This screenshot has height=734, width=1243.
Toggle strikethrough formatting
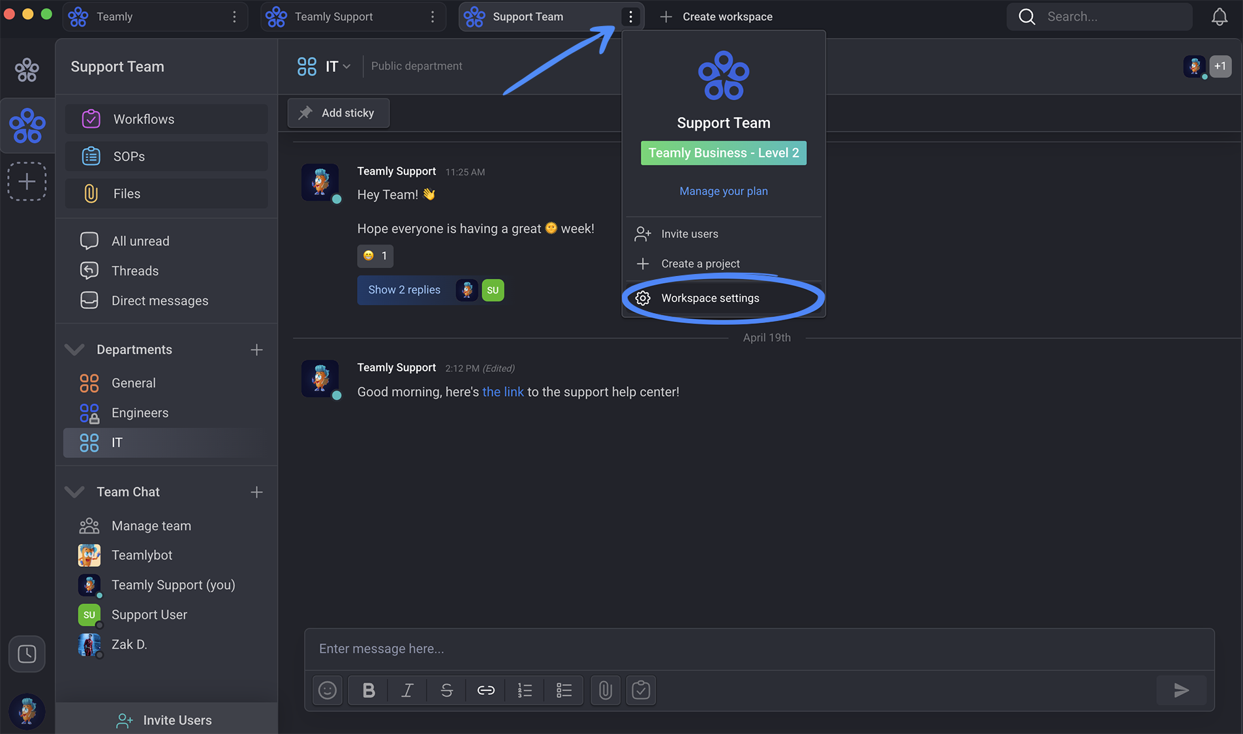pyautogui.click(x=446, y=690)
